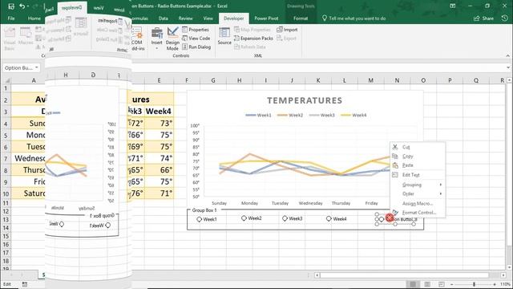Switch to the Power Pivot tab
The height and width of the screenshot is (289, 513).
coord(266,18)
